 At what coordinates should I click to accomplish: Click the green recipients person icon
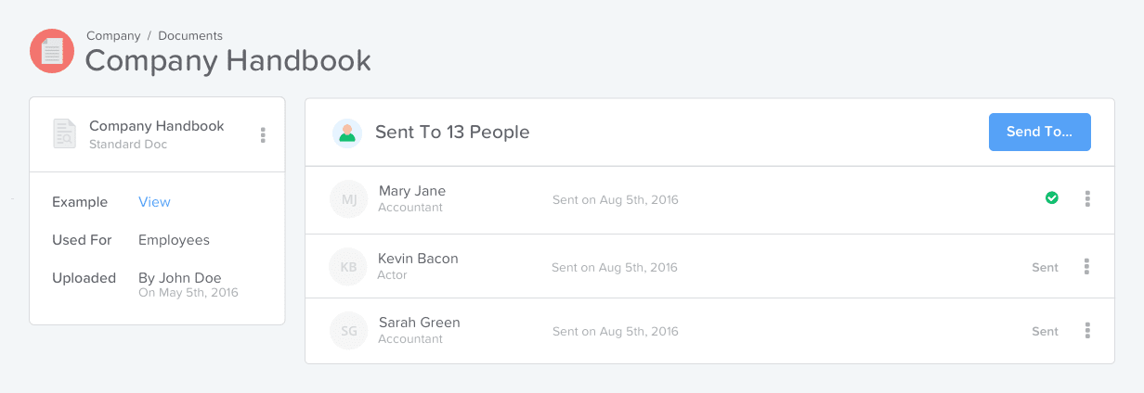pos(347,133)
